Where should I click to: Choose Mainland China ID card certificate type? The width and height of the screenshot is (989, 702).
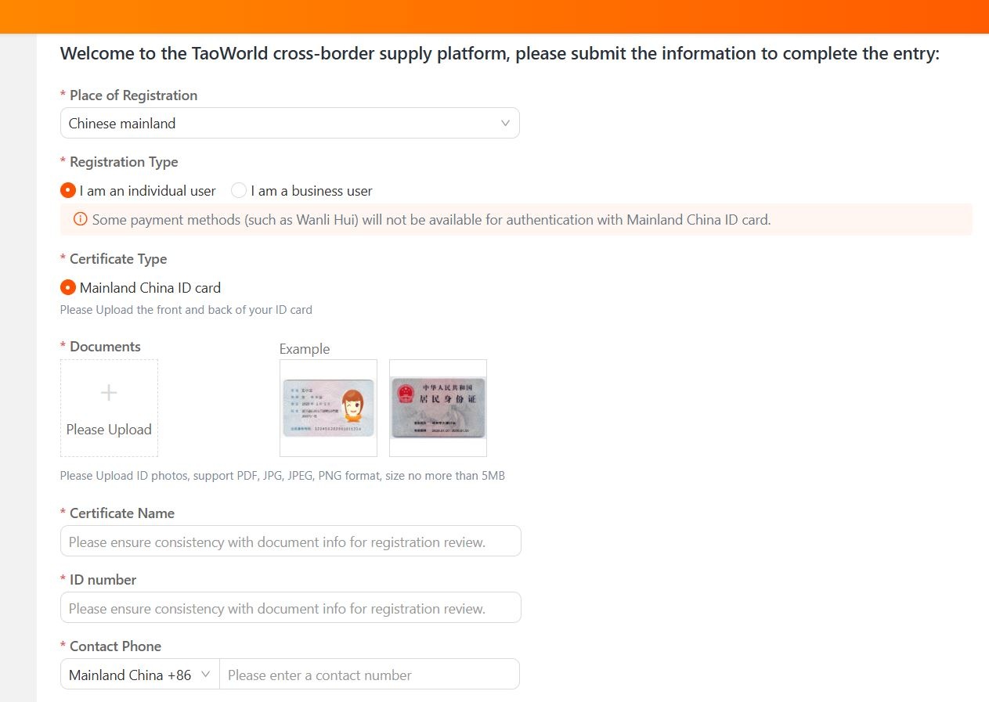click(x=68, y=288)
